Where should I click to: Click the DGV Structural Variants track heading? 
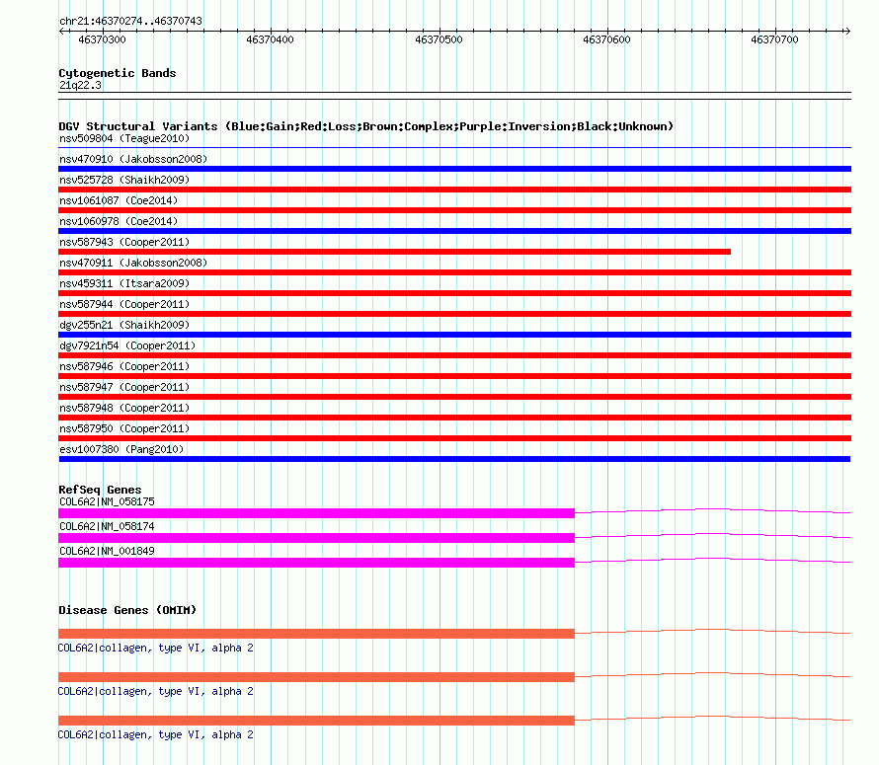click(366, 126)
